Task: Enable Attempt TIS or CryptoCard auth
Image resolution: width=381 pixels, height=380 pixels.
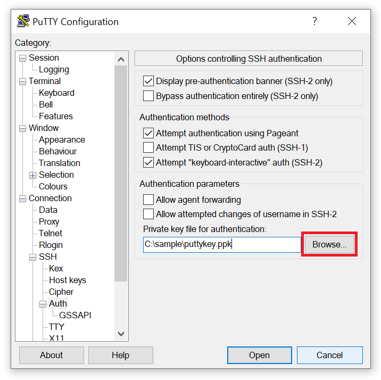Action: coord(148,148)
